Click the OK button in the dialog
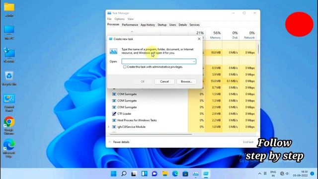Screen dimensions: 318x179 (143, 82)
